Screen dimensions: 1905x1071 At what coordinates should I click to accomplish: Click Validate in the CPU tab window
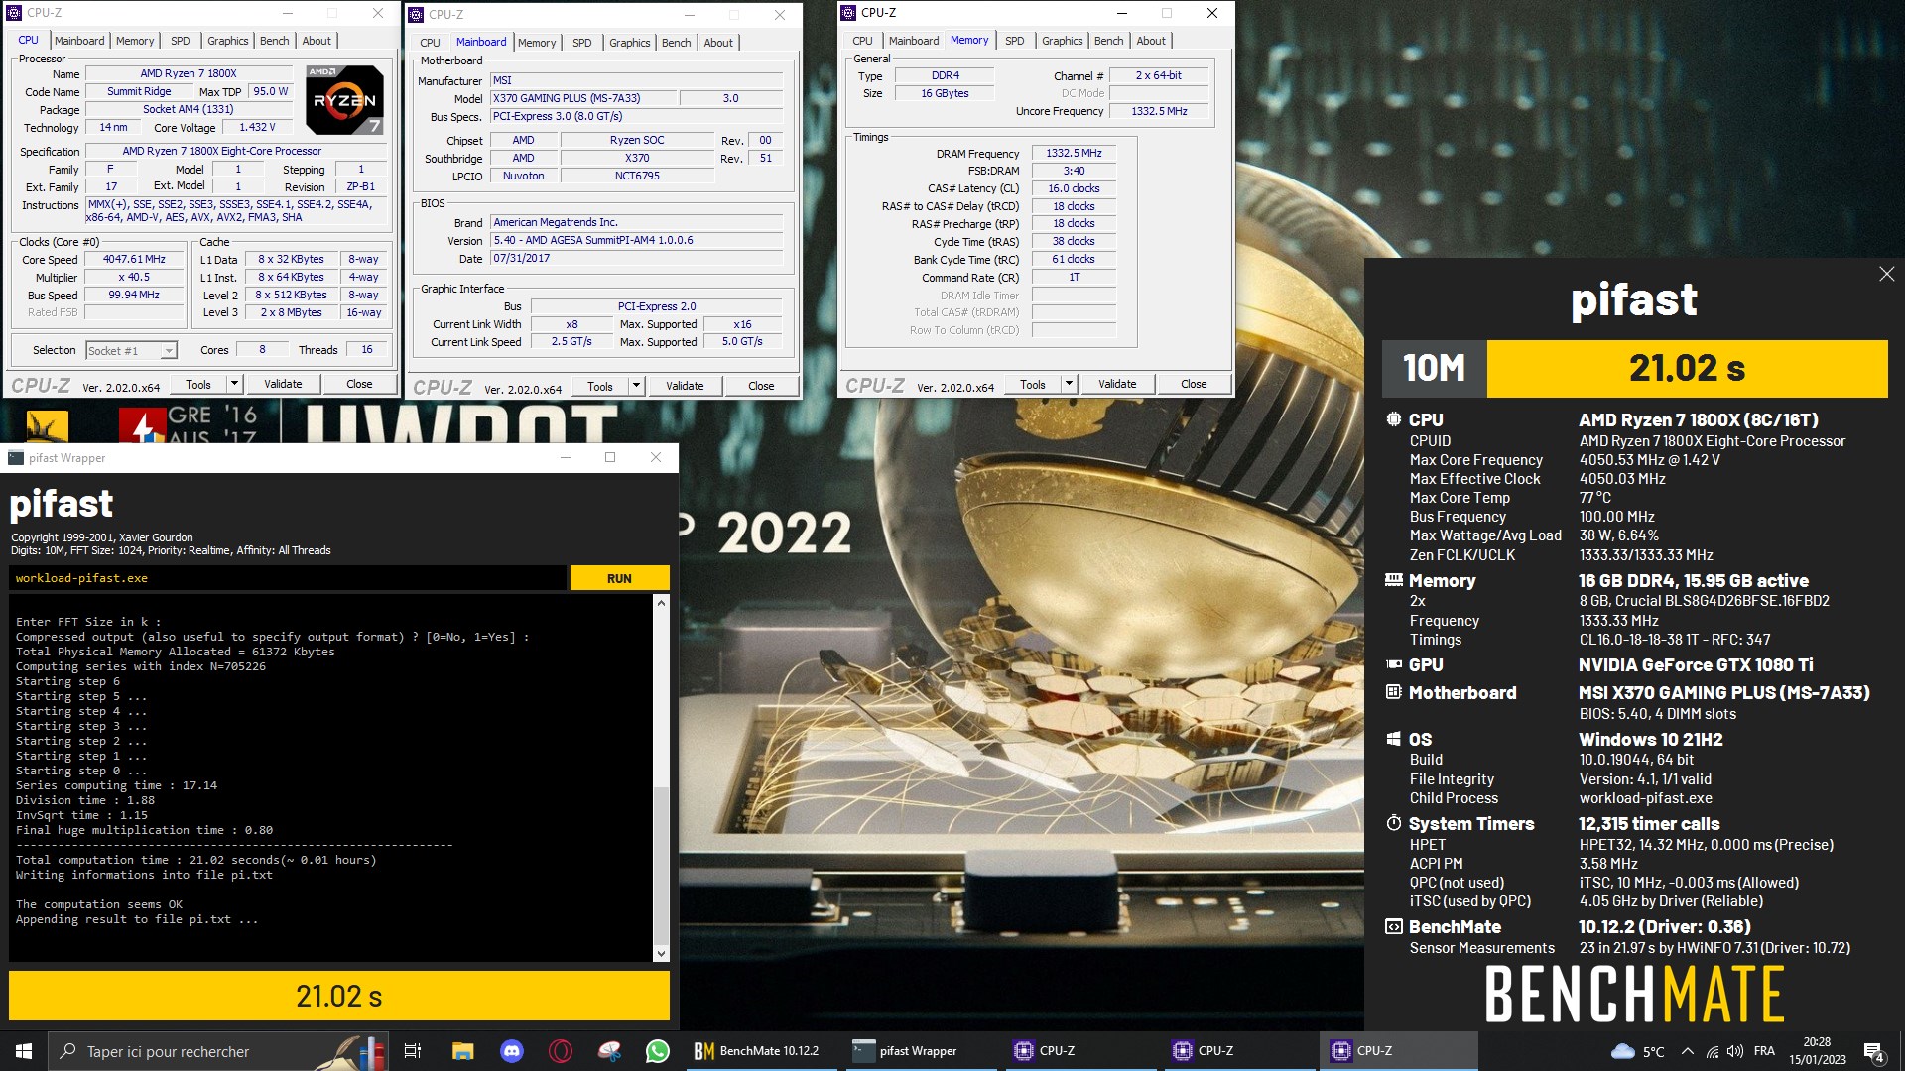click(x=283, y=384)
